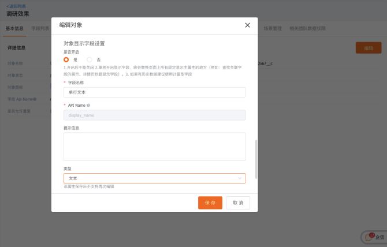Close the 编辑对象 dialog with the X
Image resolution: width=387 pixels, height=247 pixels.
tap(247, 25)
